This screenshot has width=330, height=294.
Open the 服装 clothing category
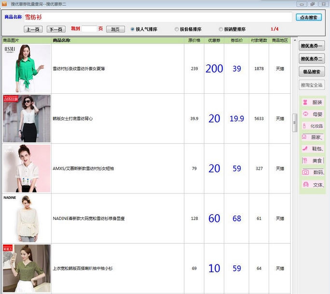coord(312,103)
